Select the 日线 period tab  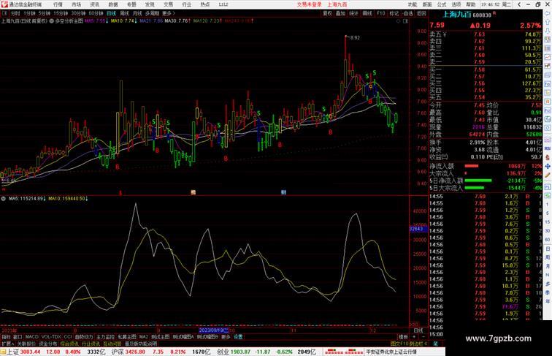click(x=111, y=13)
